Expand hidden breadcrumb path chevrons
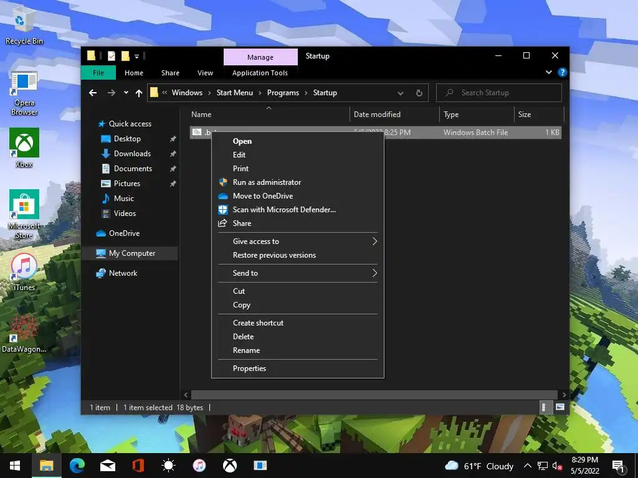The width and height of the screenshot is (638, 478). pyautogui.click(x=164, y=93)
